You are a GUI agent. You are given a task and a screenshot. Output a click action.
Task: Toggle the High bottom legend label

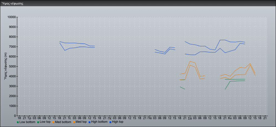point(99,122)
